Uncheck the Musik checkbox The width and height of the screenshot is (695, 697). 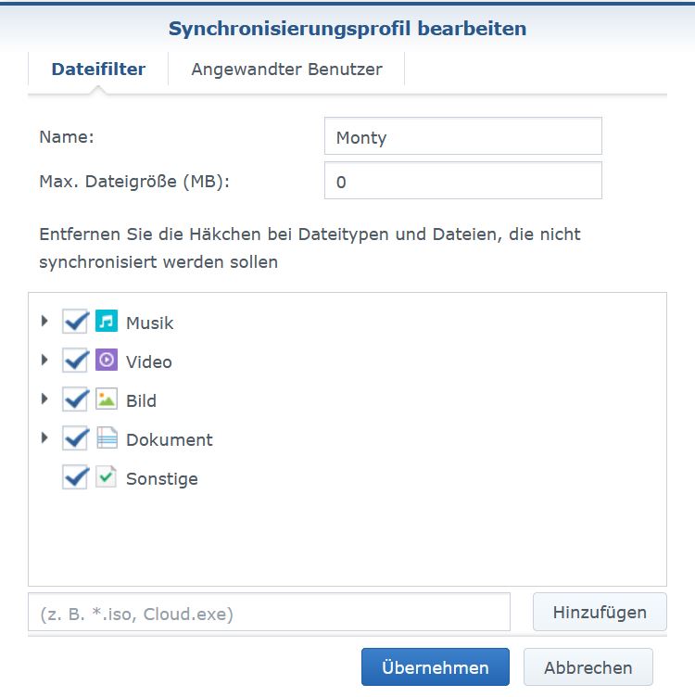75,322
